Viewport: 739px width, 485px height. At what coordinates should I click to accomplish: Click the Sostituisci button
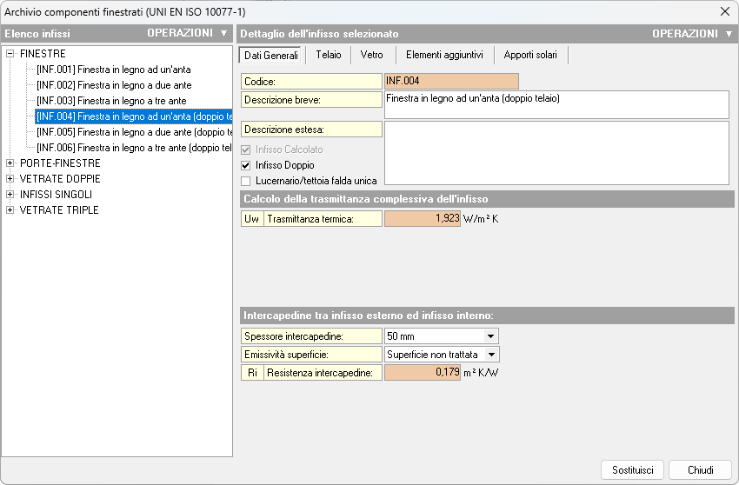click(x=632, y=469)
